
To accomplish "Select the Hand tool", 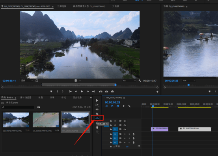I will click(x=97, y=128).
